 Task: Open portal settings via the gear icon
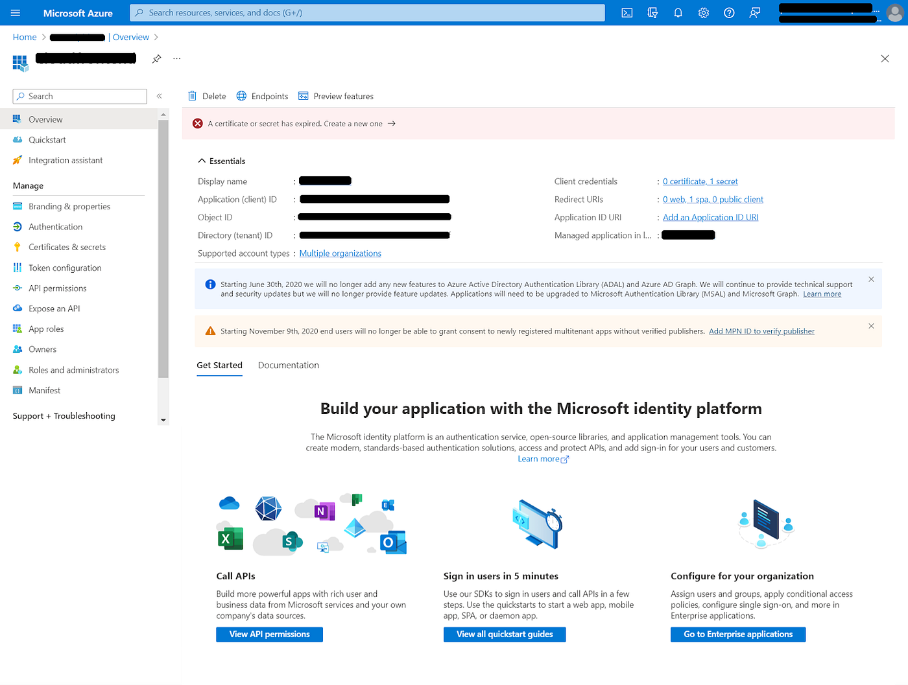(x=703, y=12)
